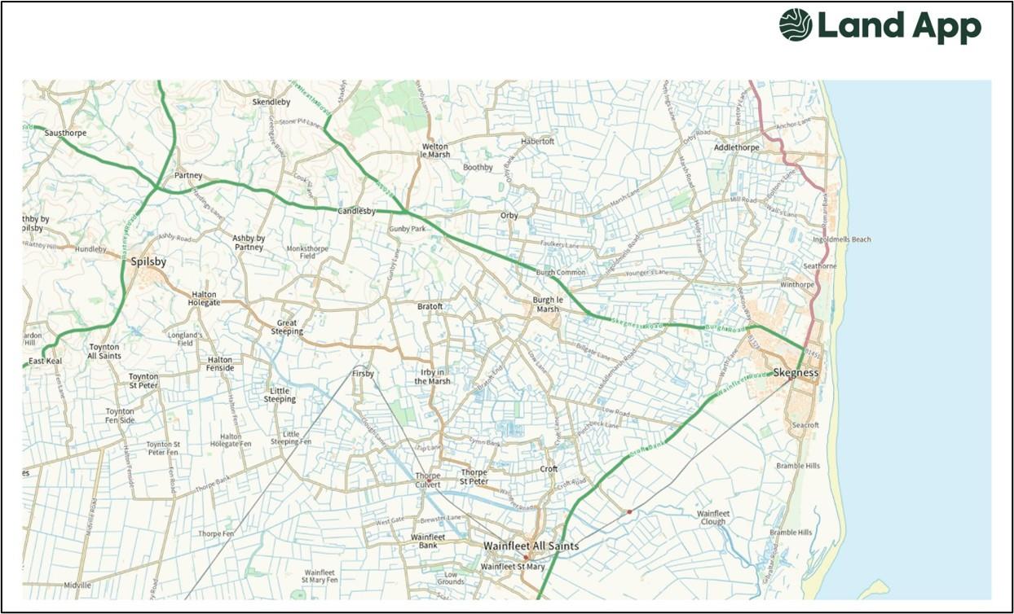
Task: Click the Burgh le Marsh label
Action: [x=547, y=305]
